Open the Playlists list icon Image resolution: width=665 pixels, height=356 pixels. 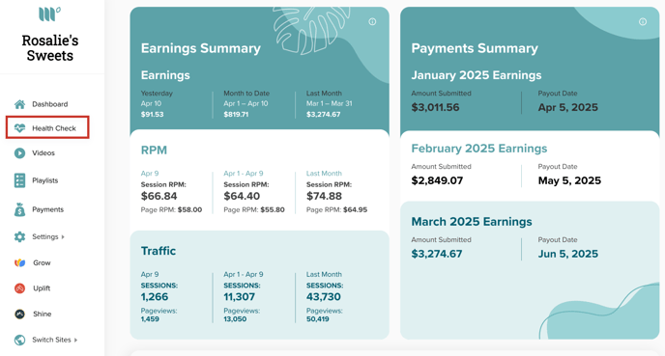[x=19, y=180]
